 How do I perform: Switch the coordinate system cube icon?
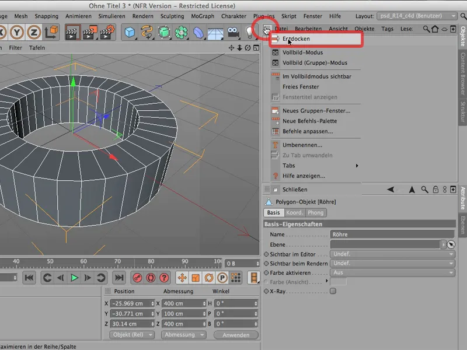51,32
